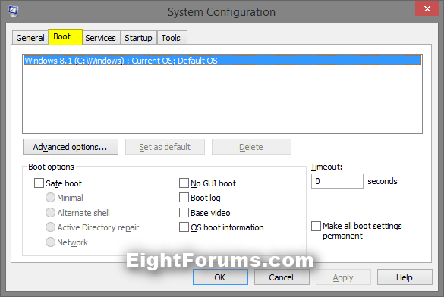Viewport: 444px width, 297px height.
Task: Select Active Directory repair radio option
Action: (x=50, y=227)
